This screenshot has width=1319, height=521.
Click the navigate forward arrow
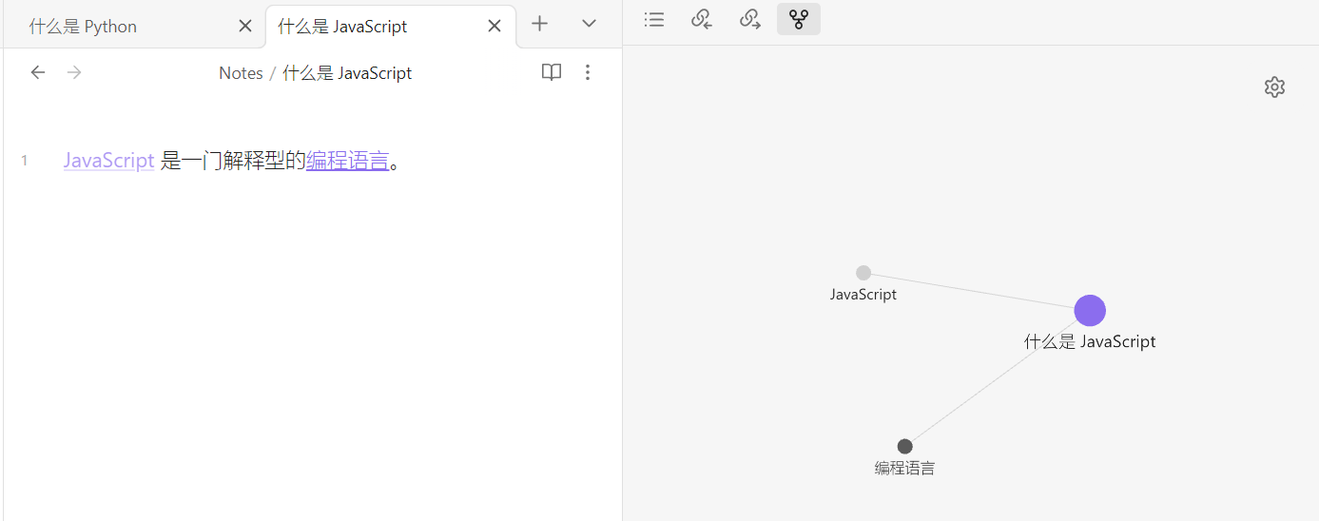point(75,72)
